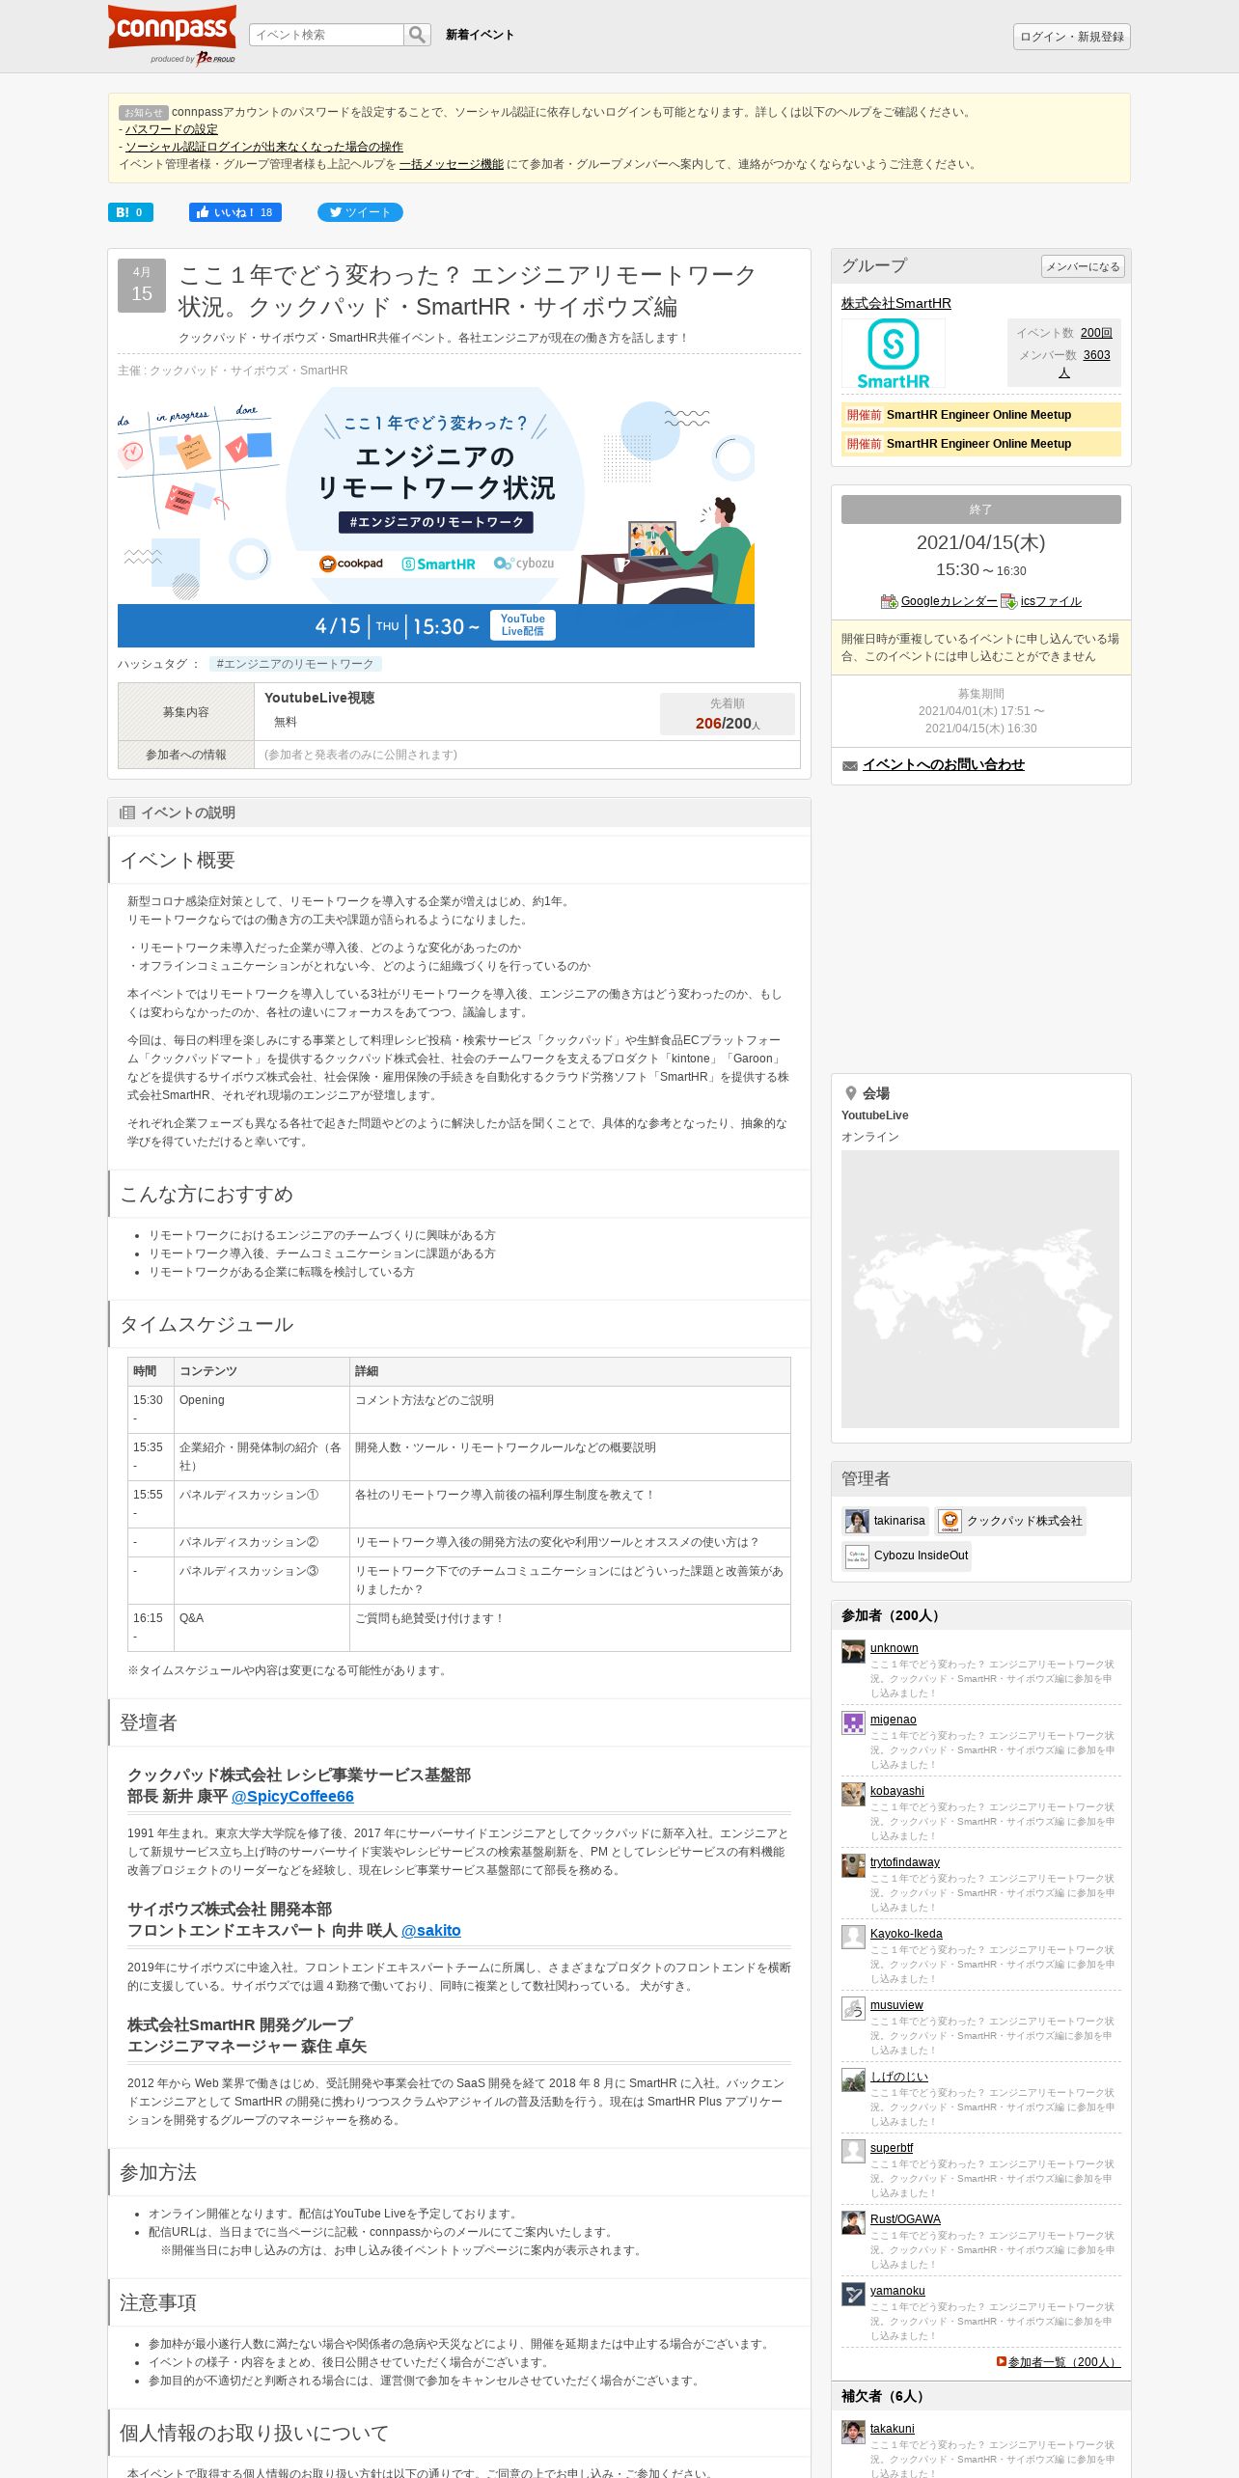The width and height of the screenshot is (1239, 2478).
Task: Click the icsファイル link
Action: point(1051,601)
